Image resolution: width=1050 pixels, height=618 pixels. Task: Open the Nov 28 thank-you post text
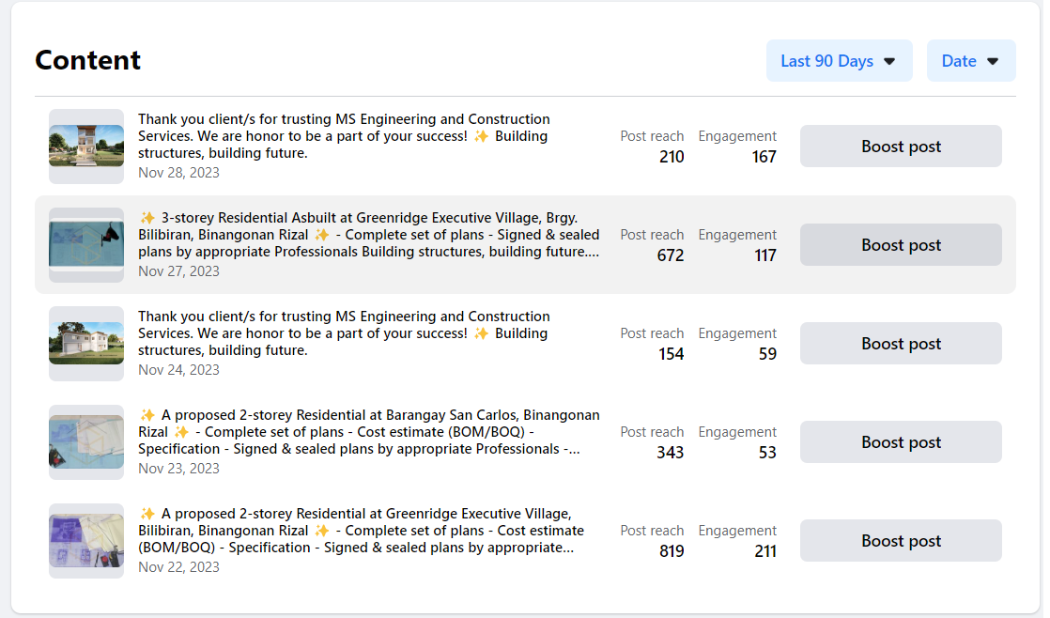[344, 136]
